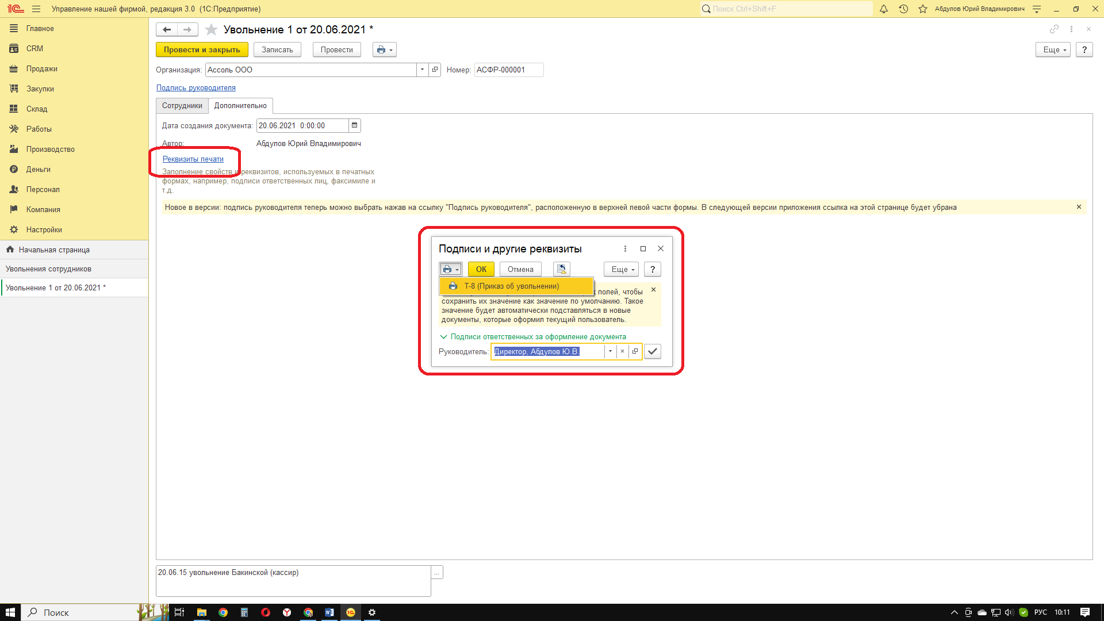Image resolution: width=1104 pixels, height=621 pixels.
Task: Open favorites star in title bar
Action: coord(923,9)
